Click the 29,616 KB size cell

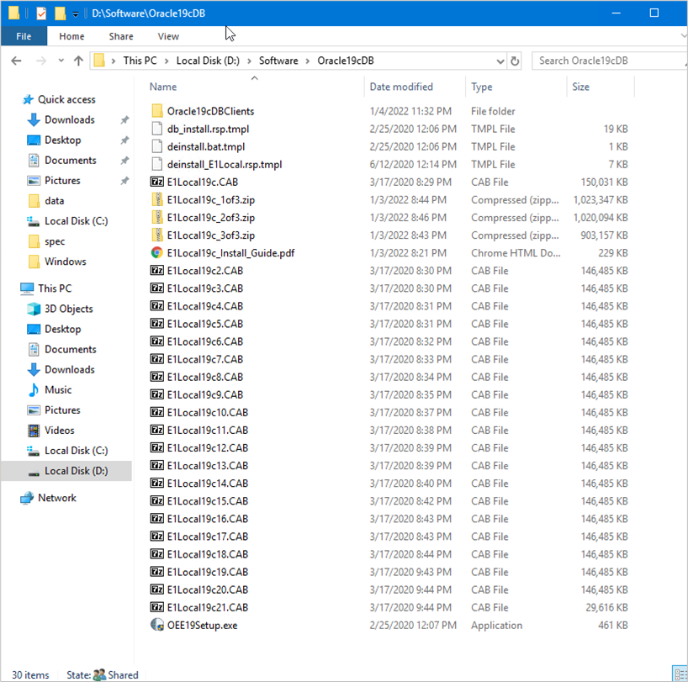click(606, 607)
